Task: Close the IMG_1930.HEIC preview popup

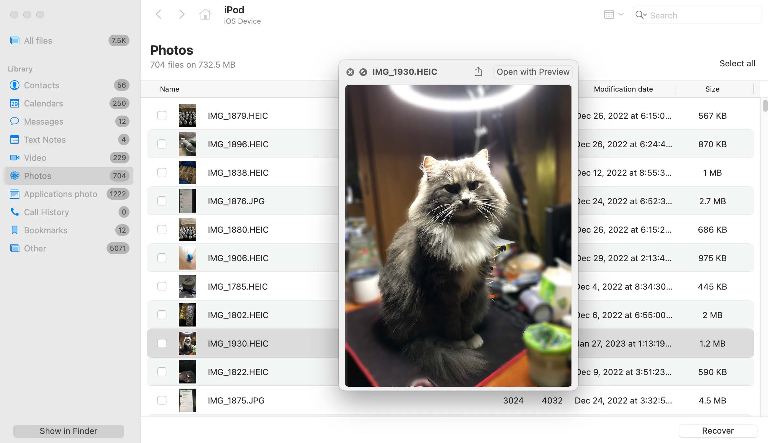Action: [x=350, y=72]
